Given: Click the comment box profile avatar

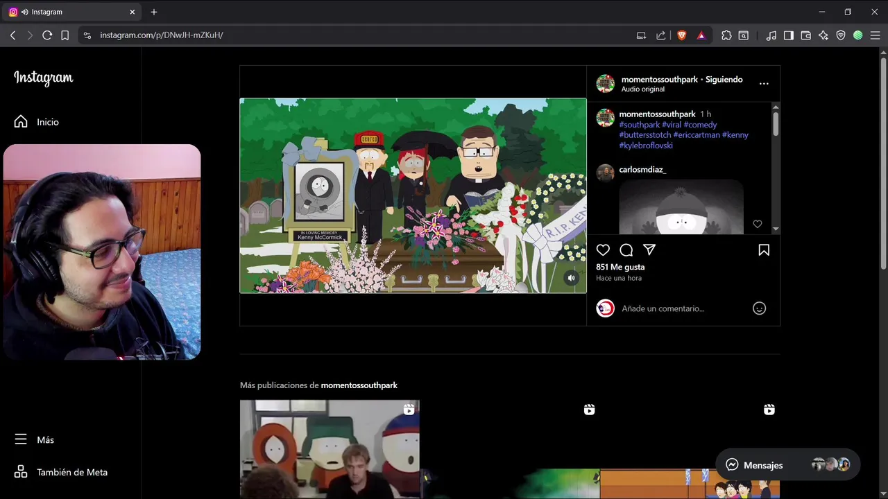Looking at the screenshot, I should point(605,308).
